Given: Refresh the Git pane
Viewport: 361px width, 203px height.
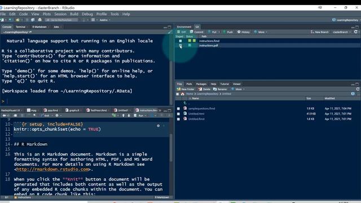Looking at the screenshot, I should pyautogui.click(x=356, y=32).
